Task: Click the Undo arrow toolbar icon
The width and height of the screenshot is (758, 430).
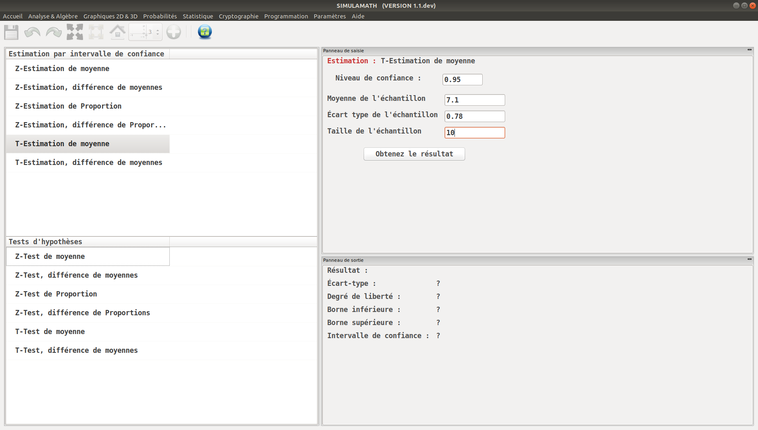Action: pos(32,32)
